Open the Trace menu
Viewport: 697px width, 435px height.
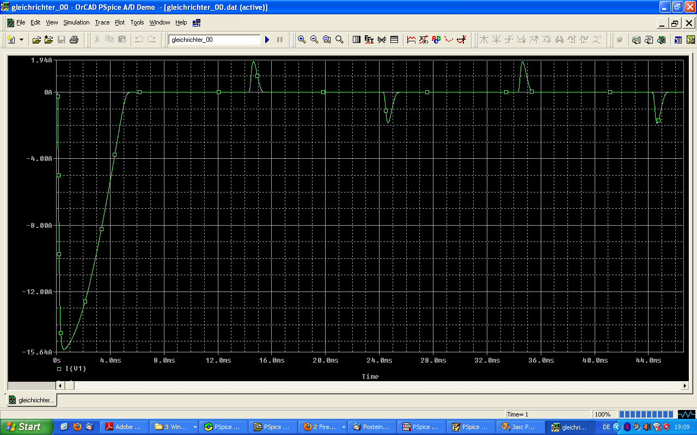(x=102, y=23)
